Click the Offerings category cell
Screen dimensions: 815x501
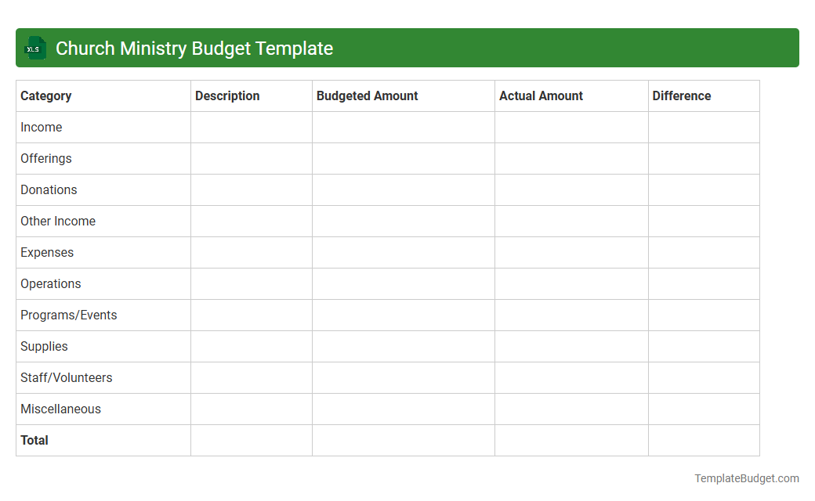click(x=45, y=158)
